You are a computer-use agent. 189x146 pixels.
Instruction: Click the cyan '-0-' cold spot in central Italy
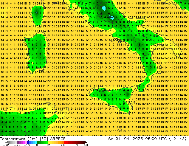111,17
